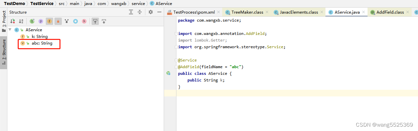
Task: Click the Service import class name
Action: (x=275, y=47)
